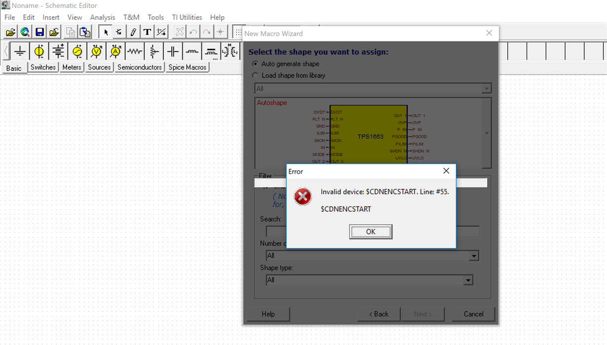Insert a Resistor component
Screen dimensions: 607x345
pos(135,51)
